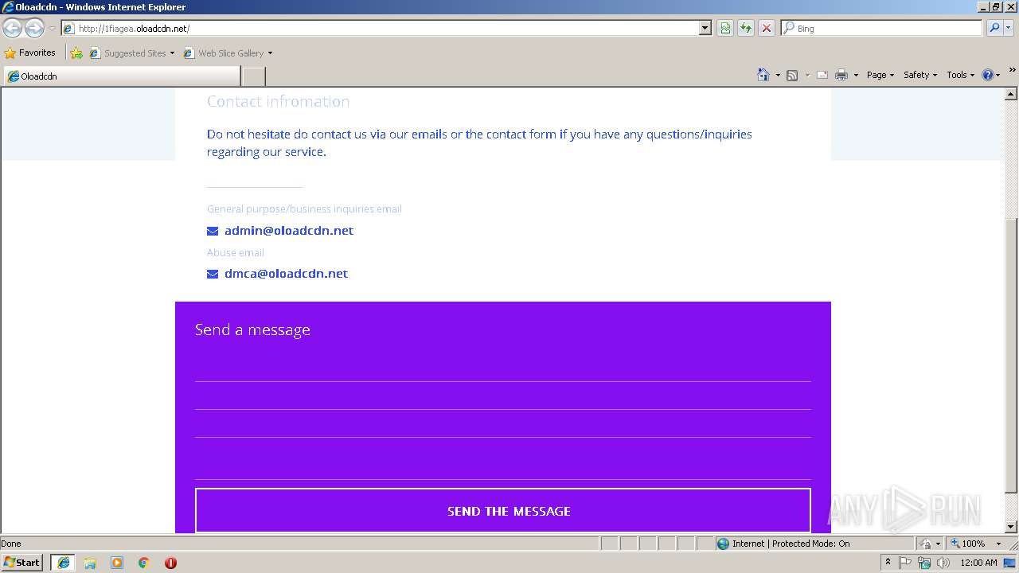Click the RSS Feeds icon
Viewport: 1019px width, 573px height.
pyautogui.click(x=792, y=75)
